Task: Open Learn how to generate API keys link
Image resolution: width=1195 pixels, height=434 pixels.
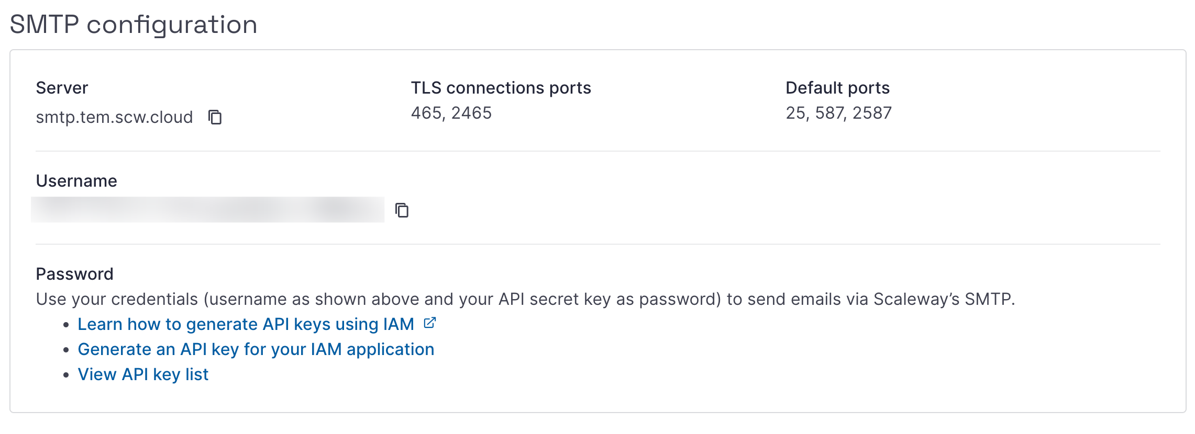Action: tap(246, 324)
